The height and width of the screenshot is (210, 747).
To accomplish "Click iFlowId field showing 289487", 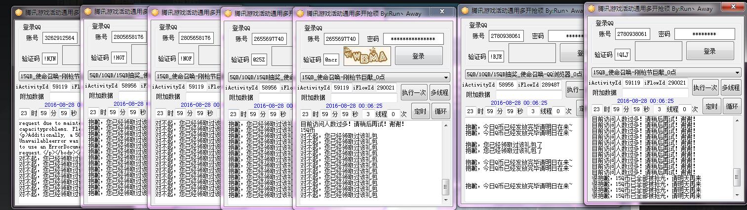I will click(x=550, y=85).
